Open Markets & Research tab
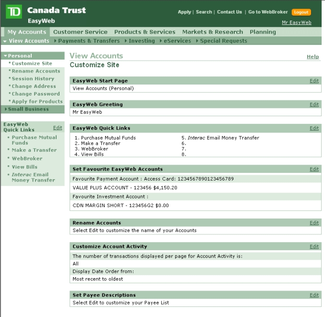This screenshot has height=317, width=325. 213,32
